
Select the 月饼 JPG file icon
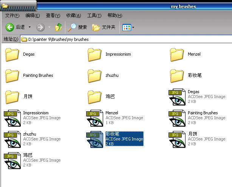[177, 139]
